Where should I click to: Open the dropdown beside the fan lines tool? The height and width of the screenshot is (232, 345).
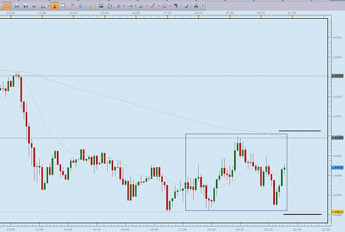[147, 6]
